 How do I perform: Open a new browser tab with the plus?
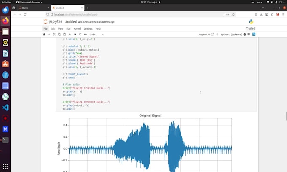tap(88, 8)
